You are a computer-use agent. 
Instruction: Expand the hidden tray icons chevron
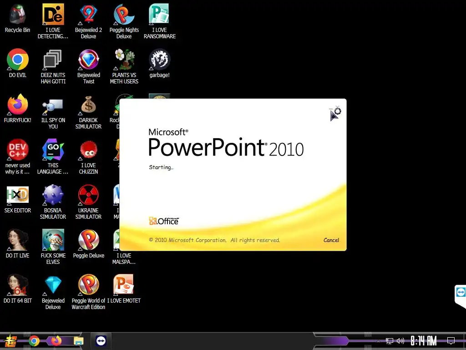click(378, 341)
